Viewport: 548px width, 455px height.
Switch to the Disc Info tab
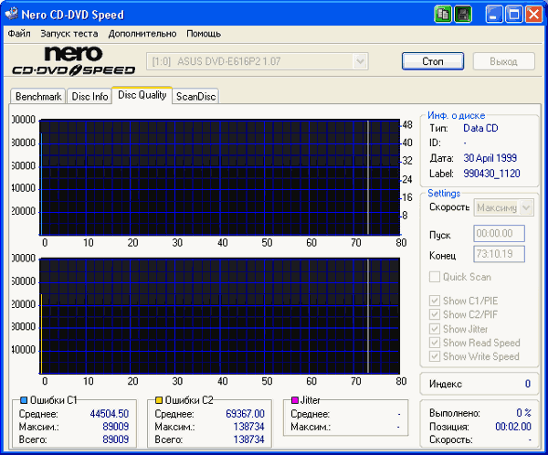pyautogui.click(x=90, y=96)
